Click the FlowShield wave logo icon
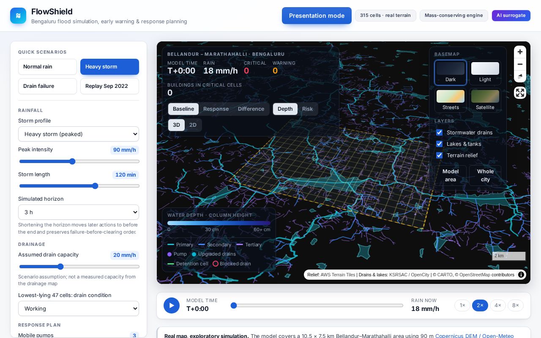This screenshot has height=338, width=541. (x=18, y=16)
